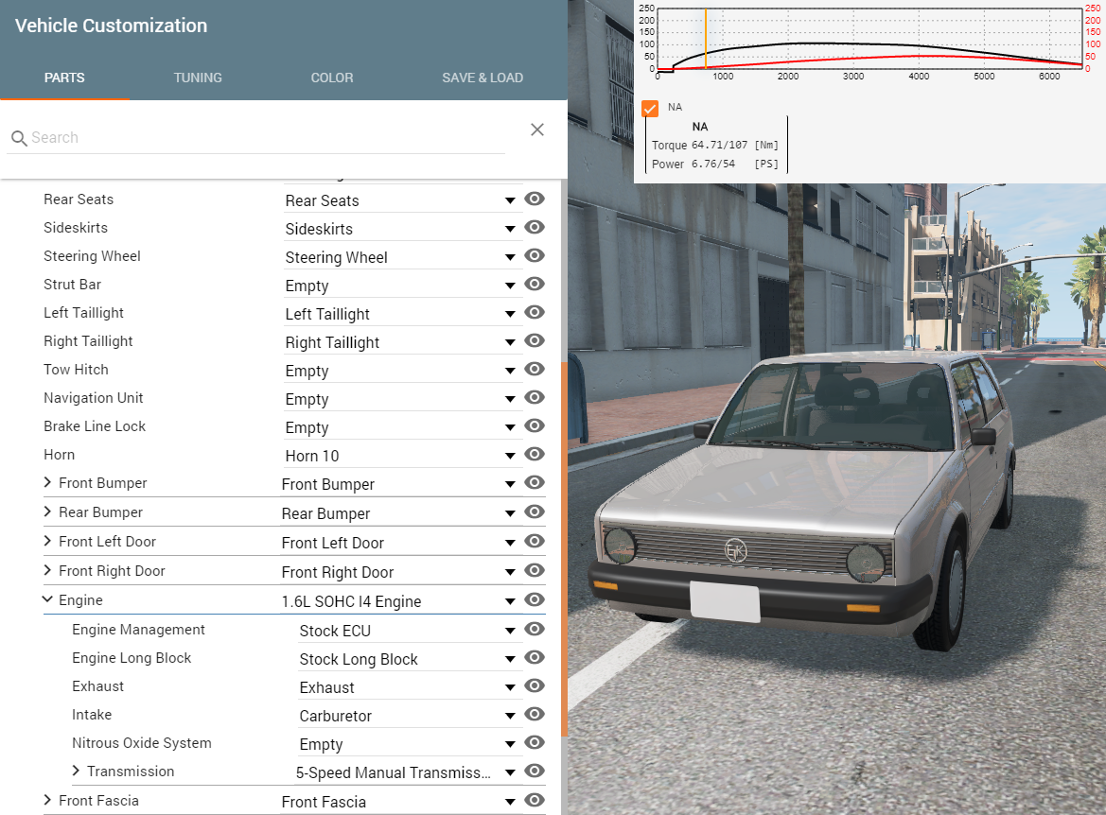The width and height of the screenshot is (1106, 815).
Task: Click the eye icon for Nitrous Oxide System
Action: (535, 742)
